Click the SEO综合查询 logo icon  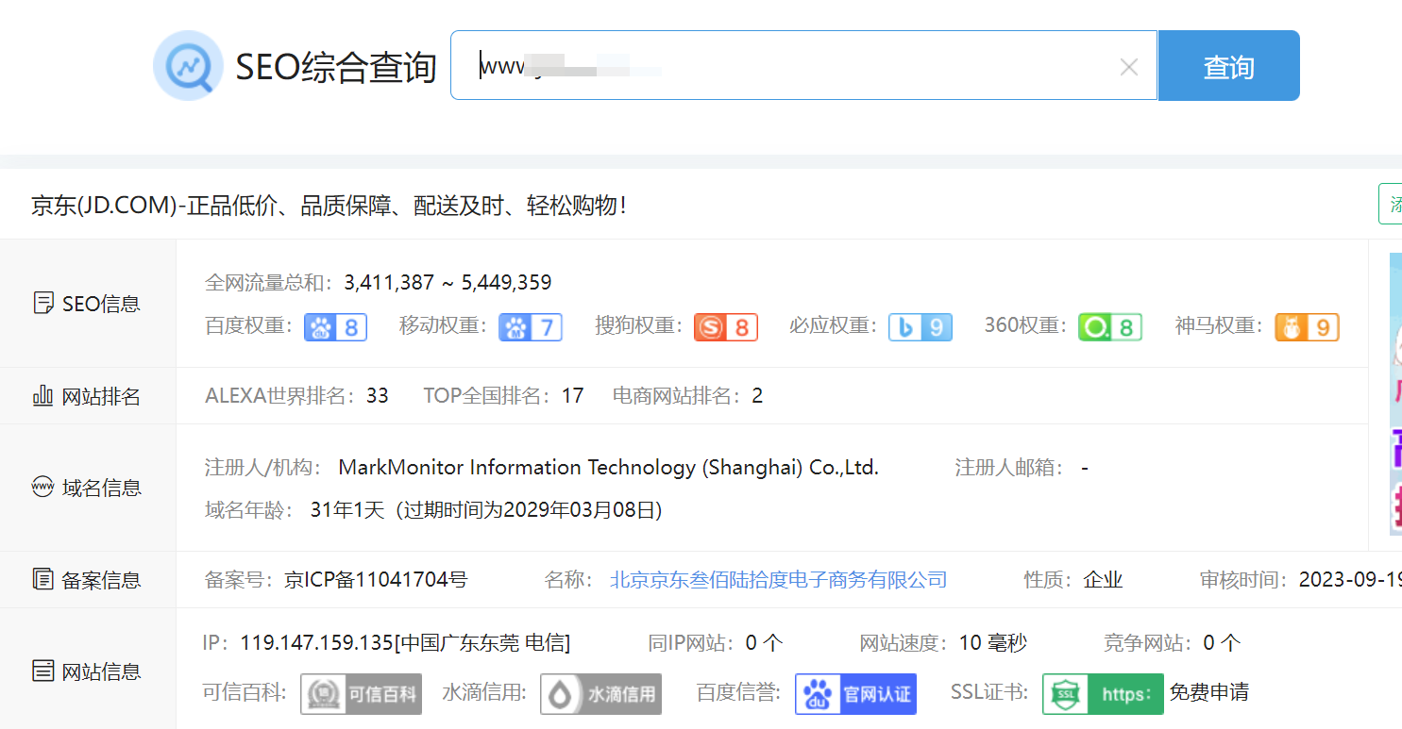coord(188,66)
